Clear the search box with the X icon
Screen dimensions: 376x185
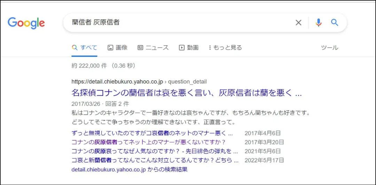(298, 23)
